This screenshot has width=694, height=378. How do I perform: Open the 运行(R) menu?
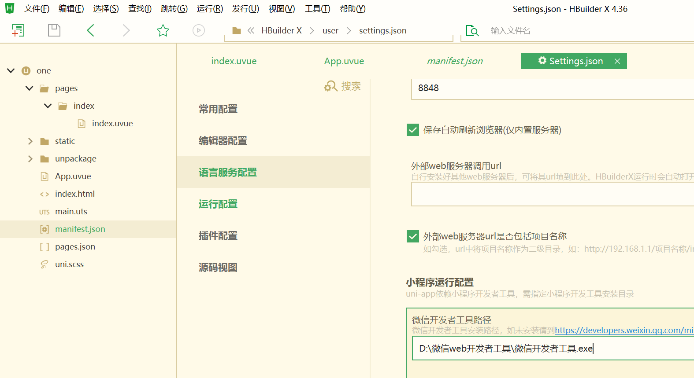click(x=210, y=9)
